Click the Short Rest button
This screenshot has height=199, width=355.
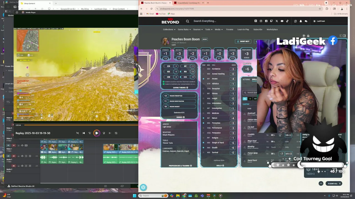243,41
